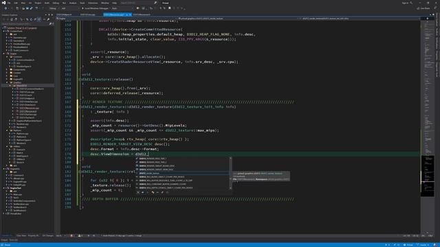This screenshot has height=247, width=440.
Task: Choose D3D12_REQ_CONSTANT_BUFFER_ELEMENT_COUNT suggestion
Action: 182,185
